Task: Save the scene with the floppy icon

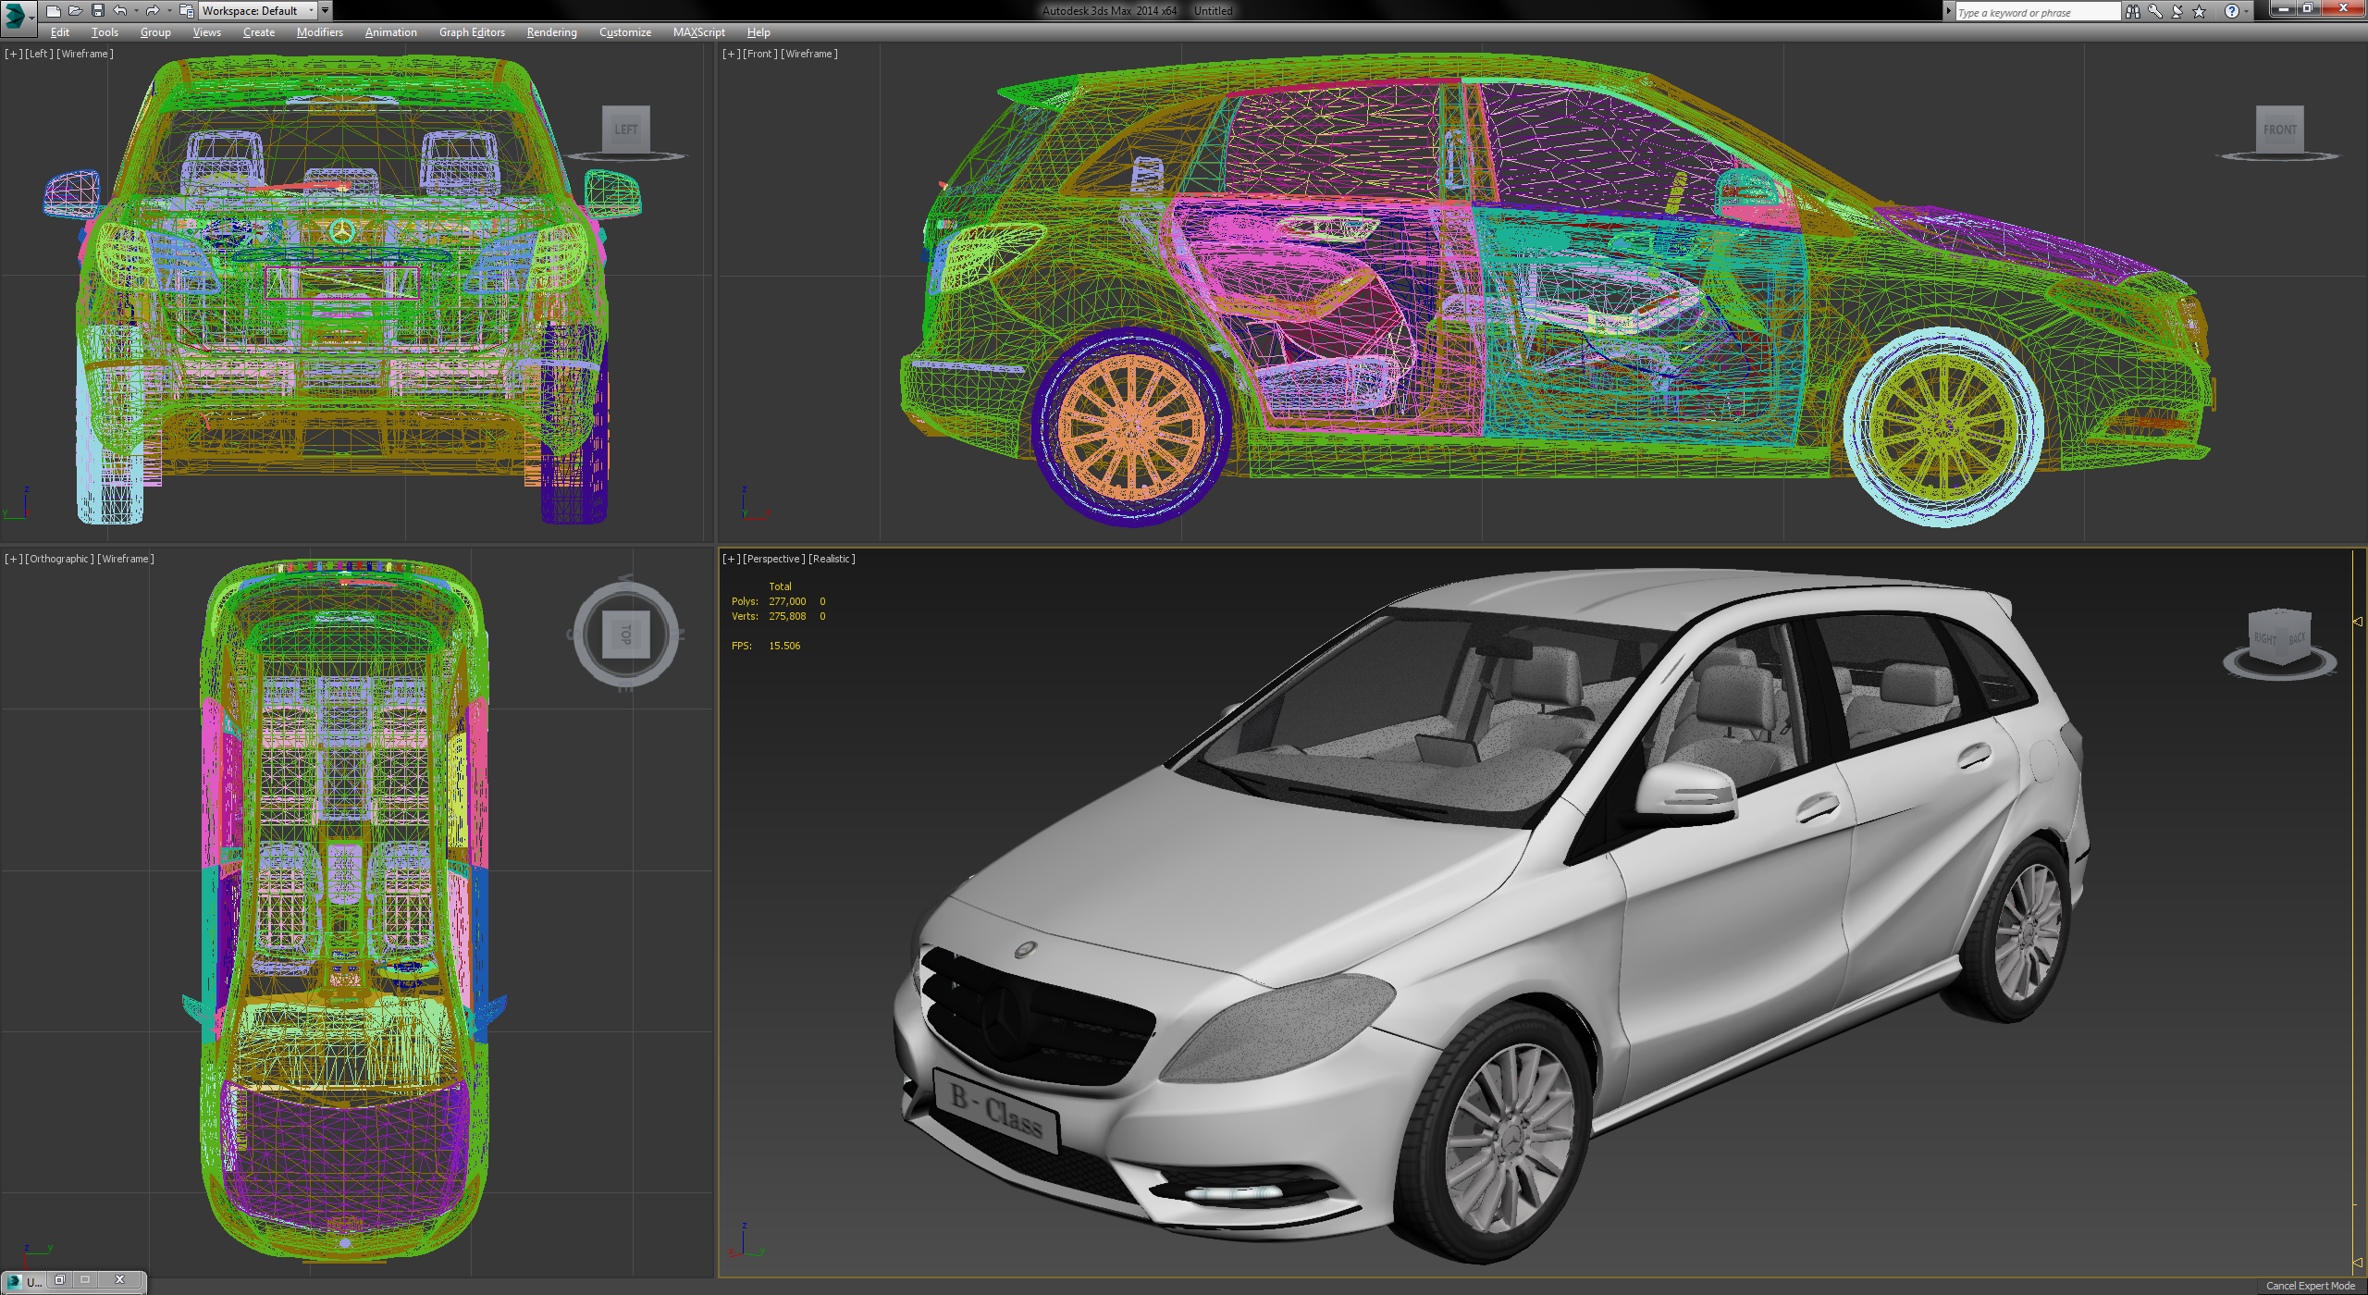Action: (98, 11)
